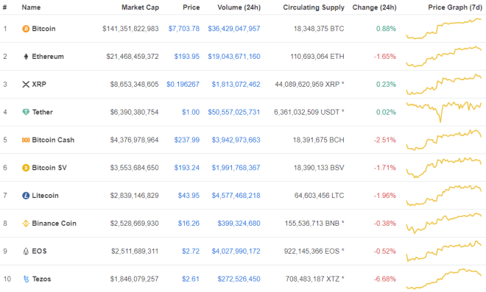The height and width of the screenshot is (292, 486).
Task: Open the Bitcoin SV name link
Action: [x=49, y=168]
